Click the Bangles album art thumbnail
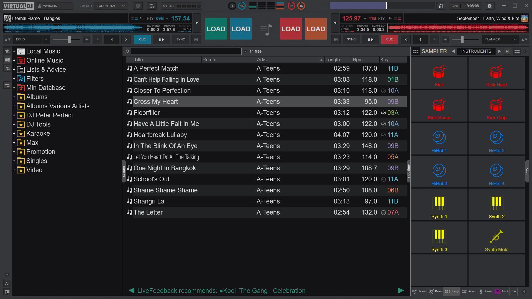The width and height of the screenshot is (532, 299). click(x=7, y=18)
